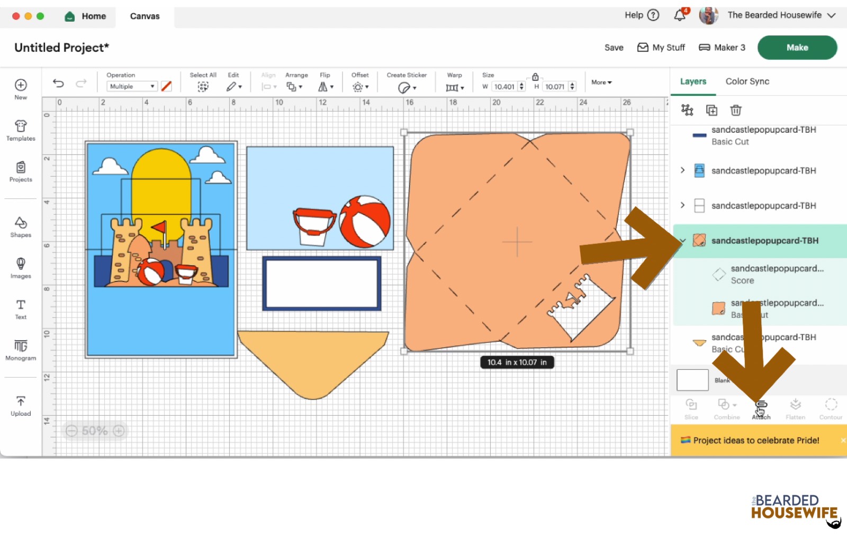847x538 pixels.
Task: Open the Offset tool
Action: (x=360, y=87)
